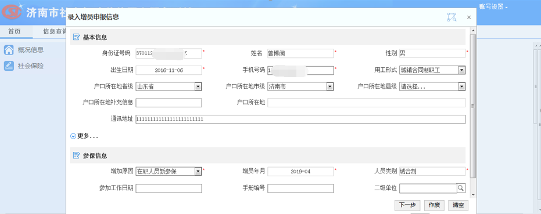Close the 录入增员申报信息 dialog
This screenshot has height=214, width=541.
coord(468,17)
